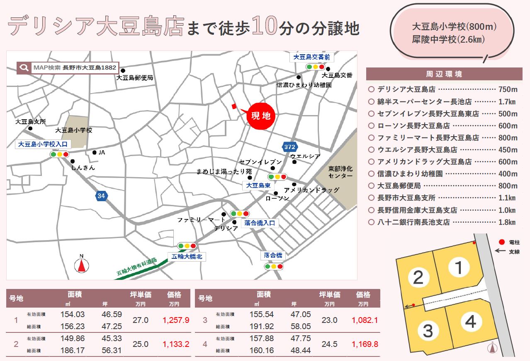Click the traffic light at 五輪大橋北
The height and width of the screenshot is (361, 530).
[187, 246]
